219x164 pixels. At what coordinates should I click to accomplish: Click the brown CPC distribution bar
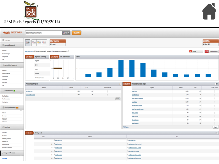tap(58, 69)
